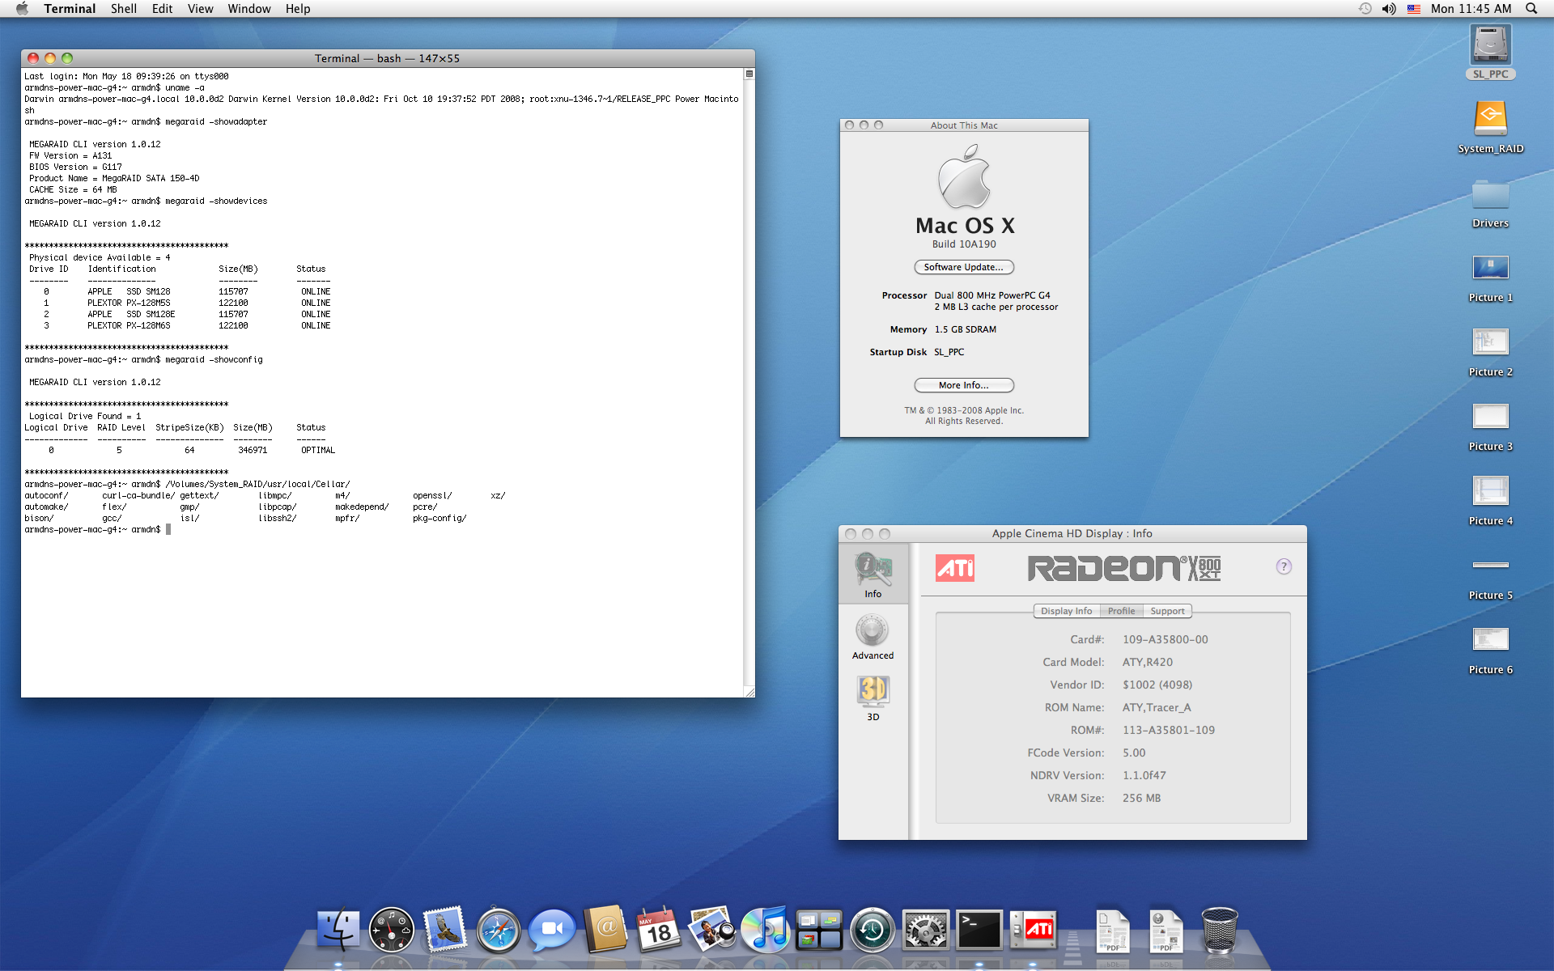The height and width of the screenshot is (971, 1554).
Task: Open the Shell menu
Action: click(123, 9)
